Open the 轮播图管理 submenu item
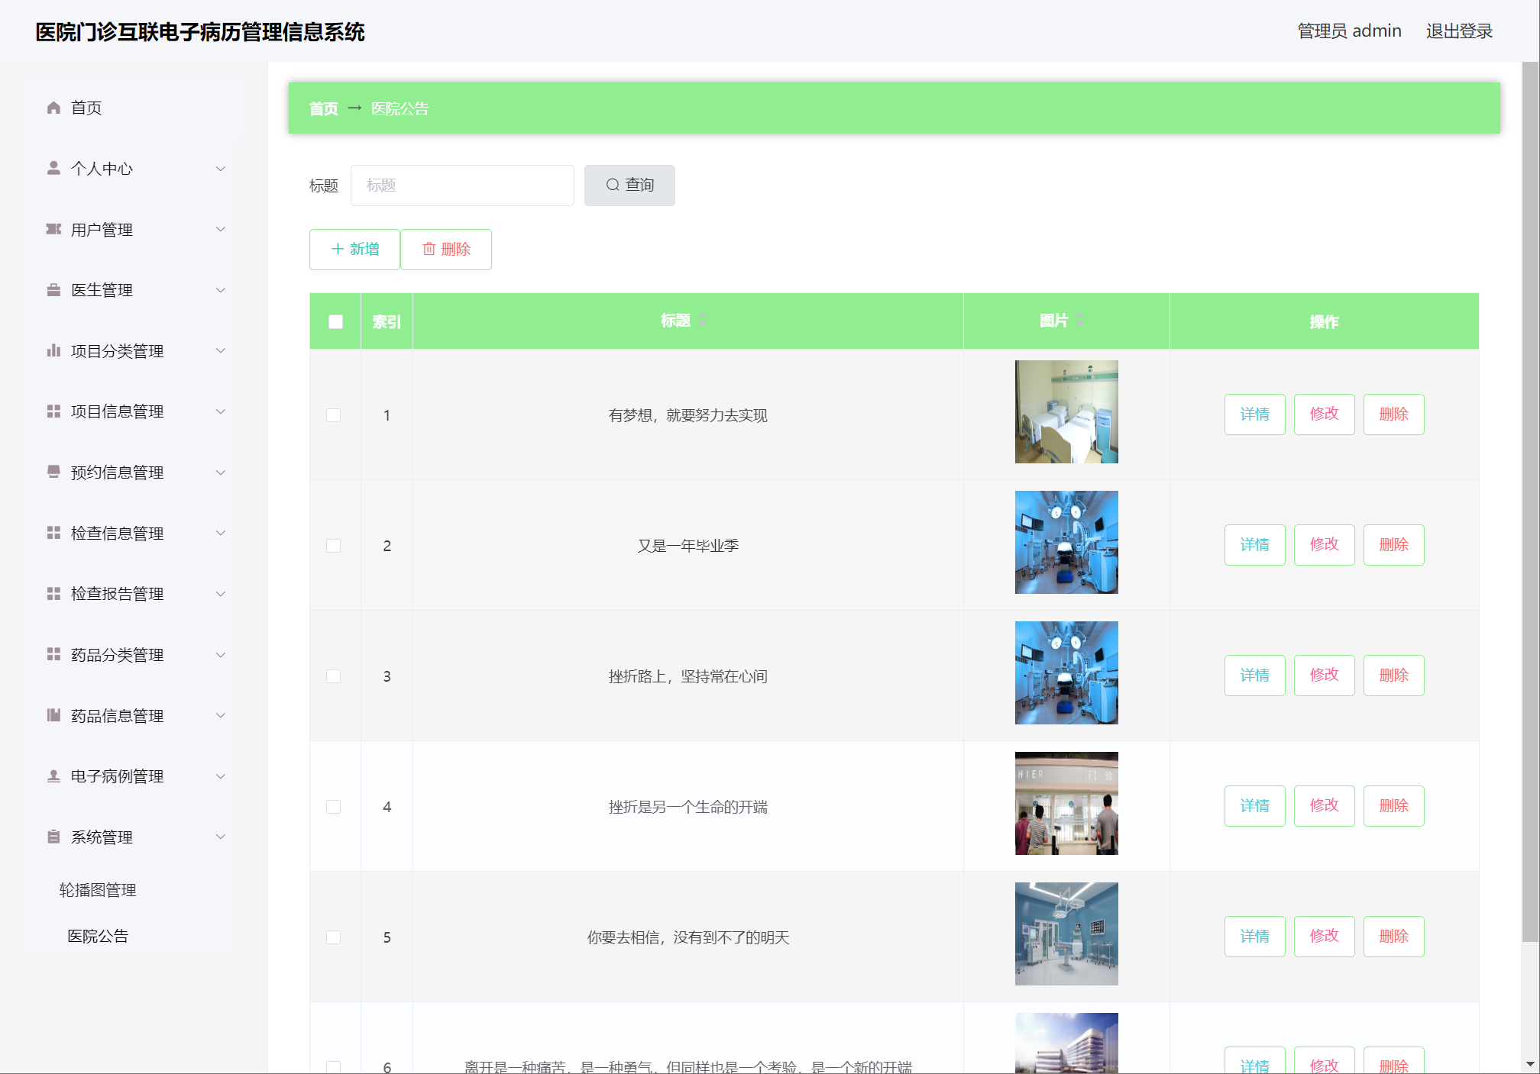Screen dimensions: 1540x1074 coord(98,890)
